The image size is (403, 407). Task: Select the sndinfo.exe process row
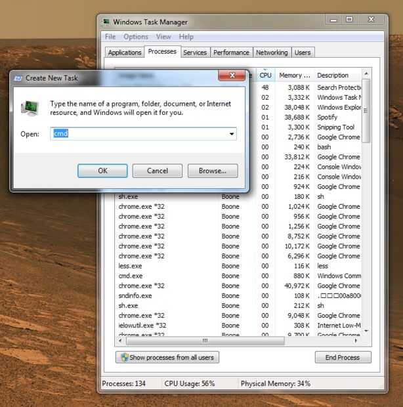tap(238, 295)
